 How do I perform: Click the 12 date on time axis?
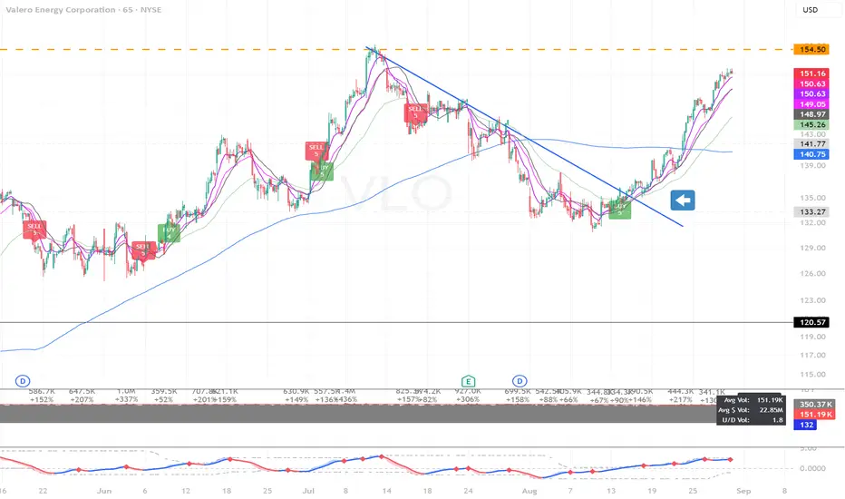(x=186, y=491)
